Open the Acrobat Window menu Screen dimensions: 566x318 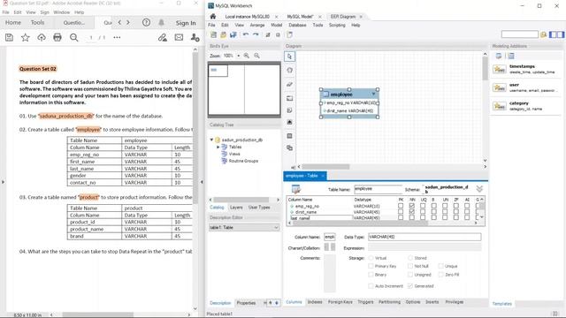pos(61,12)
